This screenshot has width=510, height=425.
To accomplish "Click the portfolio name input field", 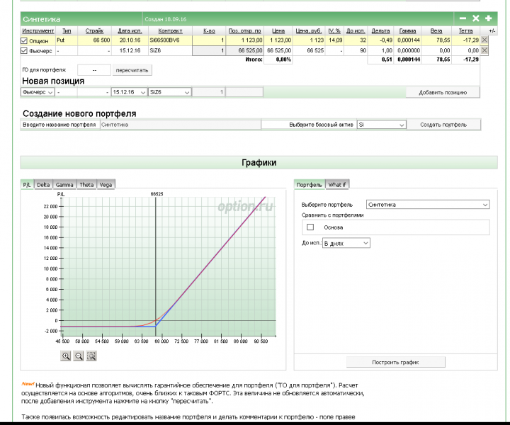I will point(180,125).
